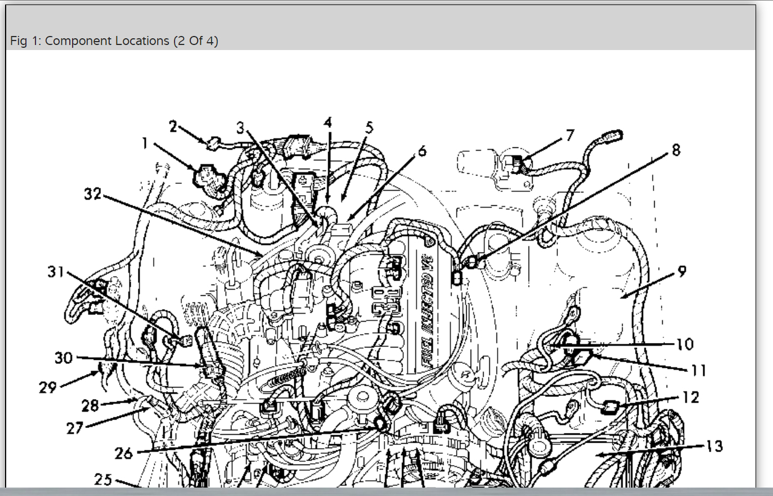This screenshot has height=496, width=773.
Task: Select callout number 7 in the diagram
Action: pyautogui.click(x=570, y=135)
